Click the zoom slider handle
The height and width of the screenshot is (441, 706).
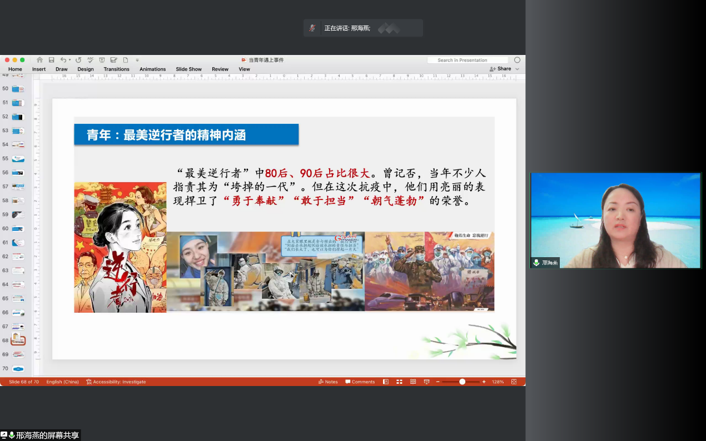click(462, 382)
